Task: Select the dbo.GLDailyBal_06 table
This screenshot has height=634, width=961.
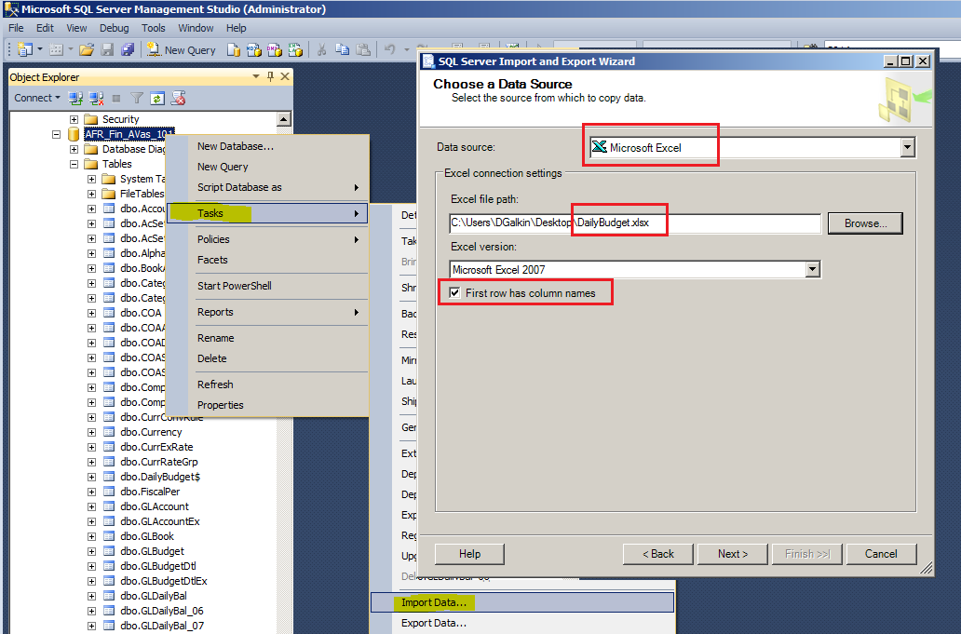Action: coord(162,612)
